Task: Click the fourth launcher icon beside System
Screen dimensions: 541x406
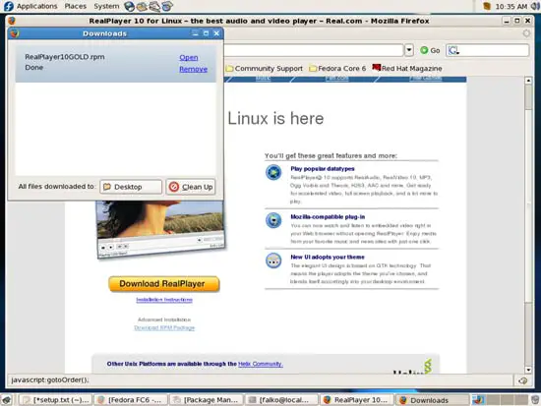Action: coord(167,6)
